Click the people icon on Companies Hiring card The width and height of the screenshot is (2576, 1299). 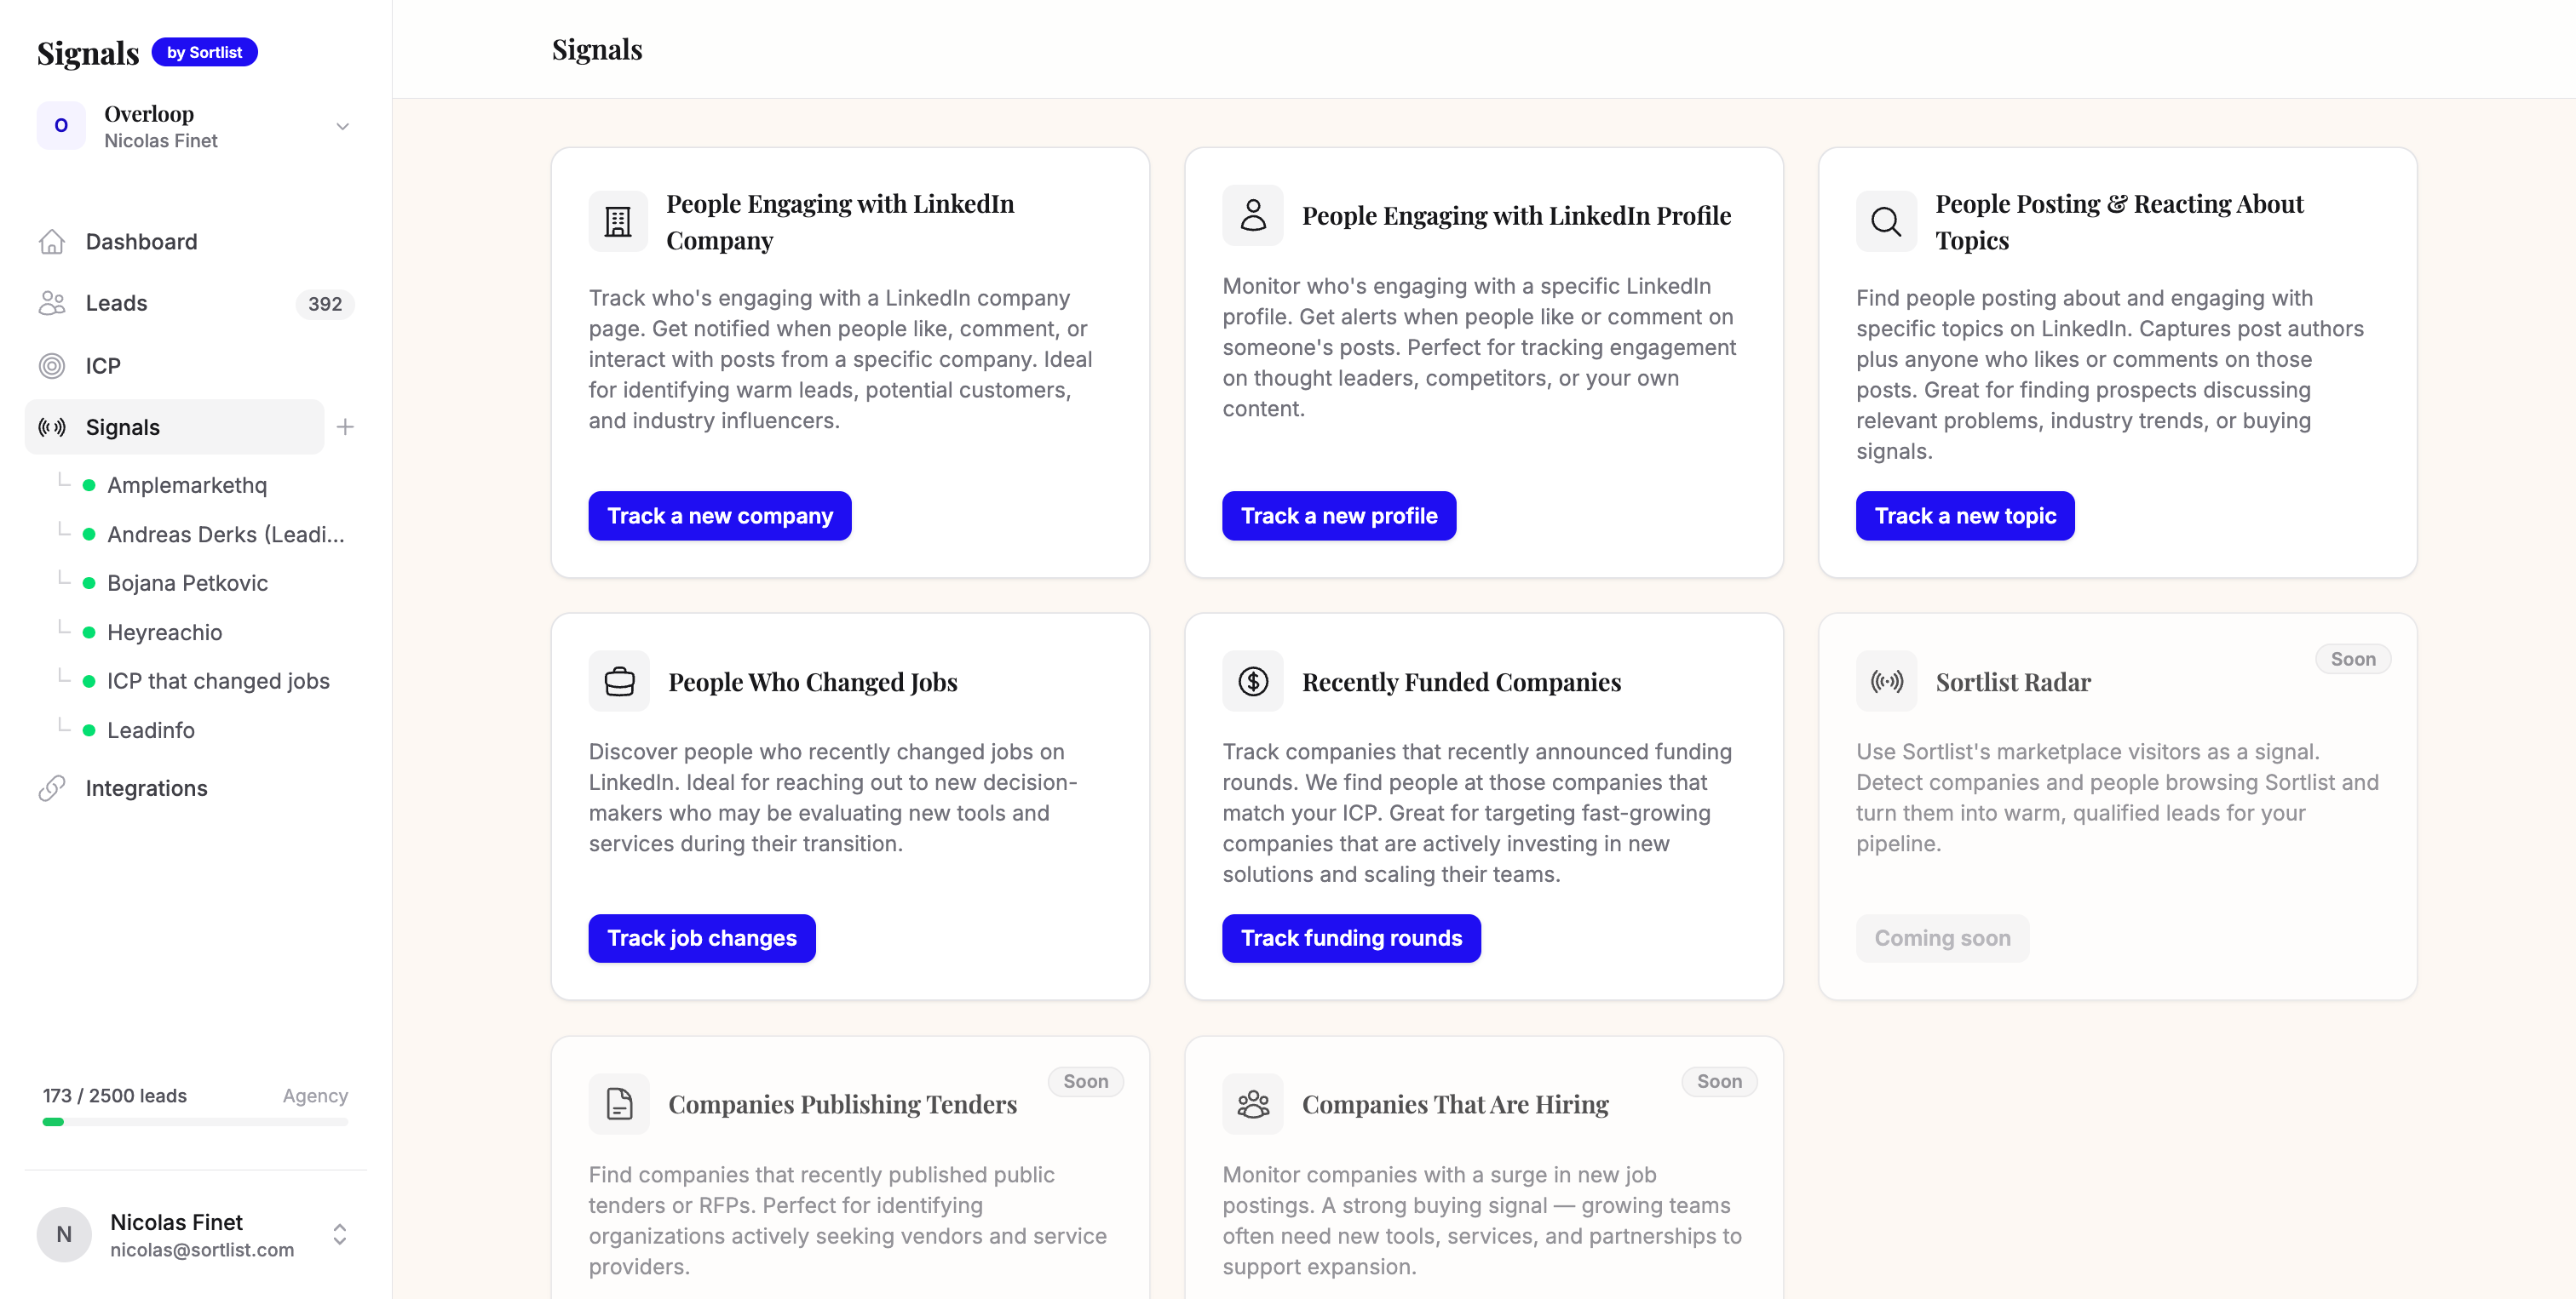pyautogui.click(x=1252, y=1104)
